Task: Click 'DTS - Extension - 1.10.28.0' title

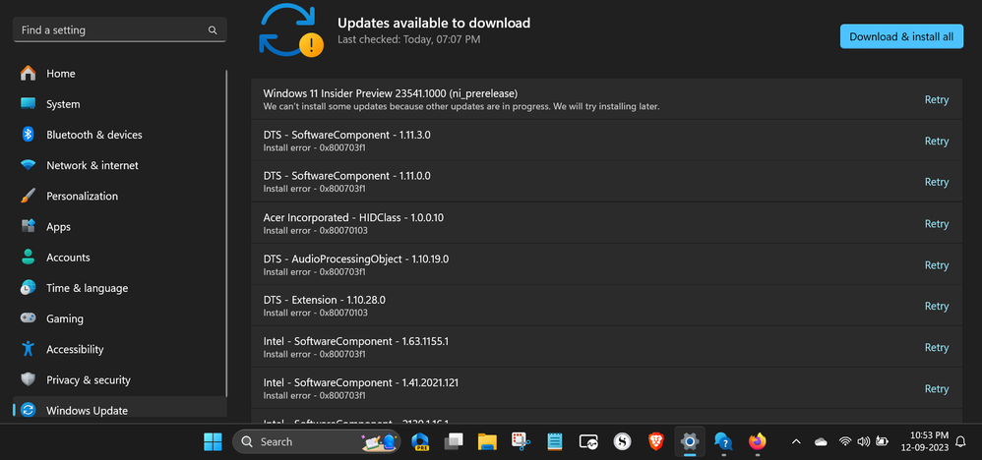Action: pos(325,300)
